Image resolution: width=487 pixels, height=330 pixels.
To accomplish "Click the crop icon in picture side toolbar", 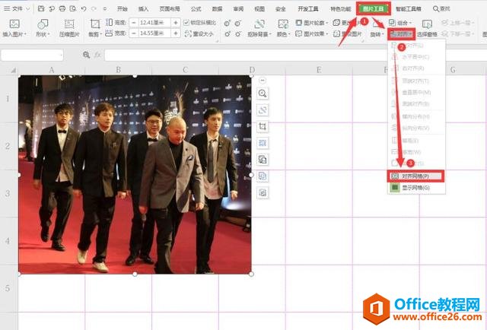I will [x=263, y=126].
